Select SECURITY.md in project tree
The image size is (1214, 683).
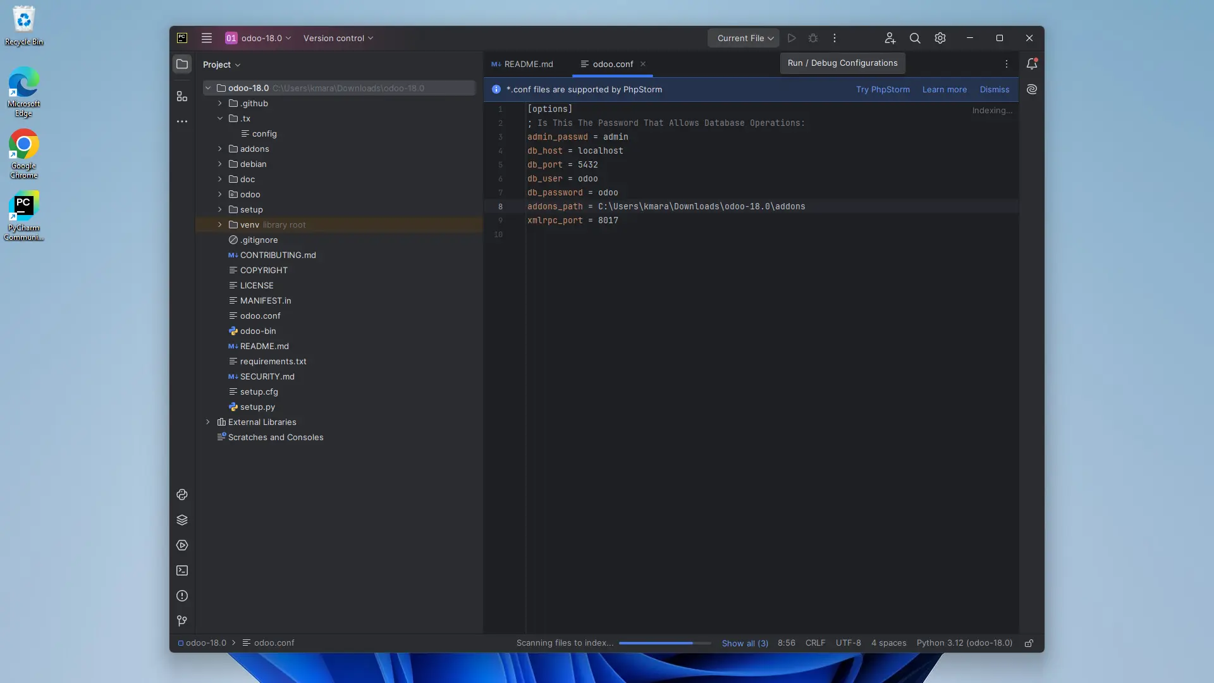point(267,376)
